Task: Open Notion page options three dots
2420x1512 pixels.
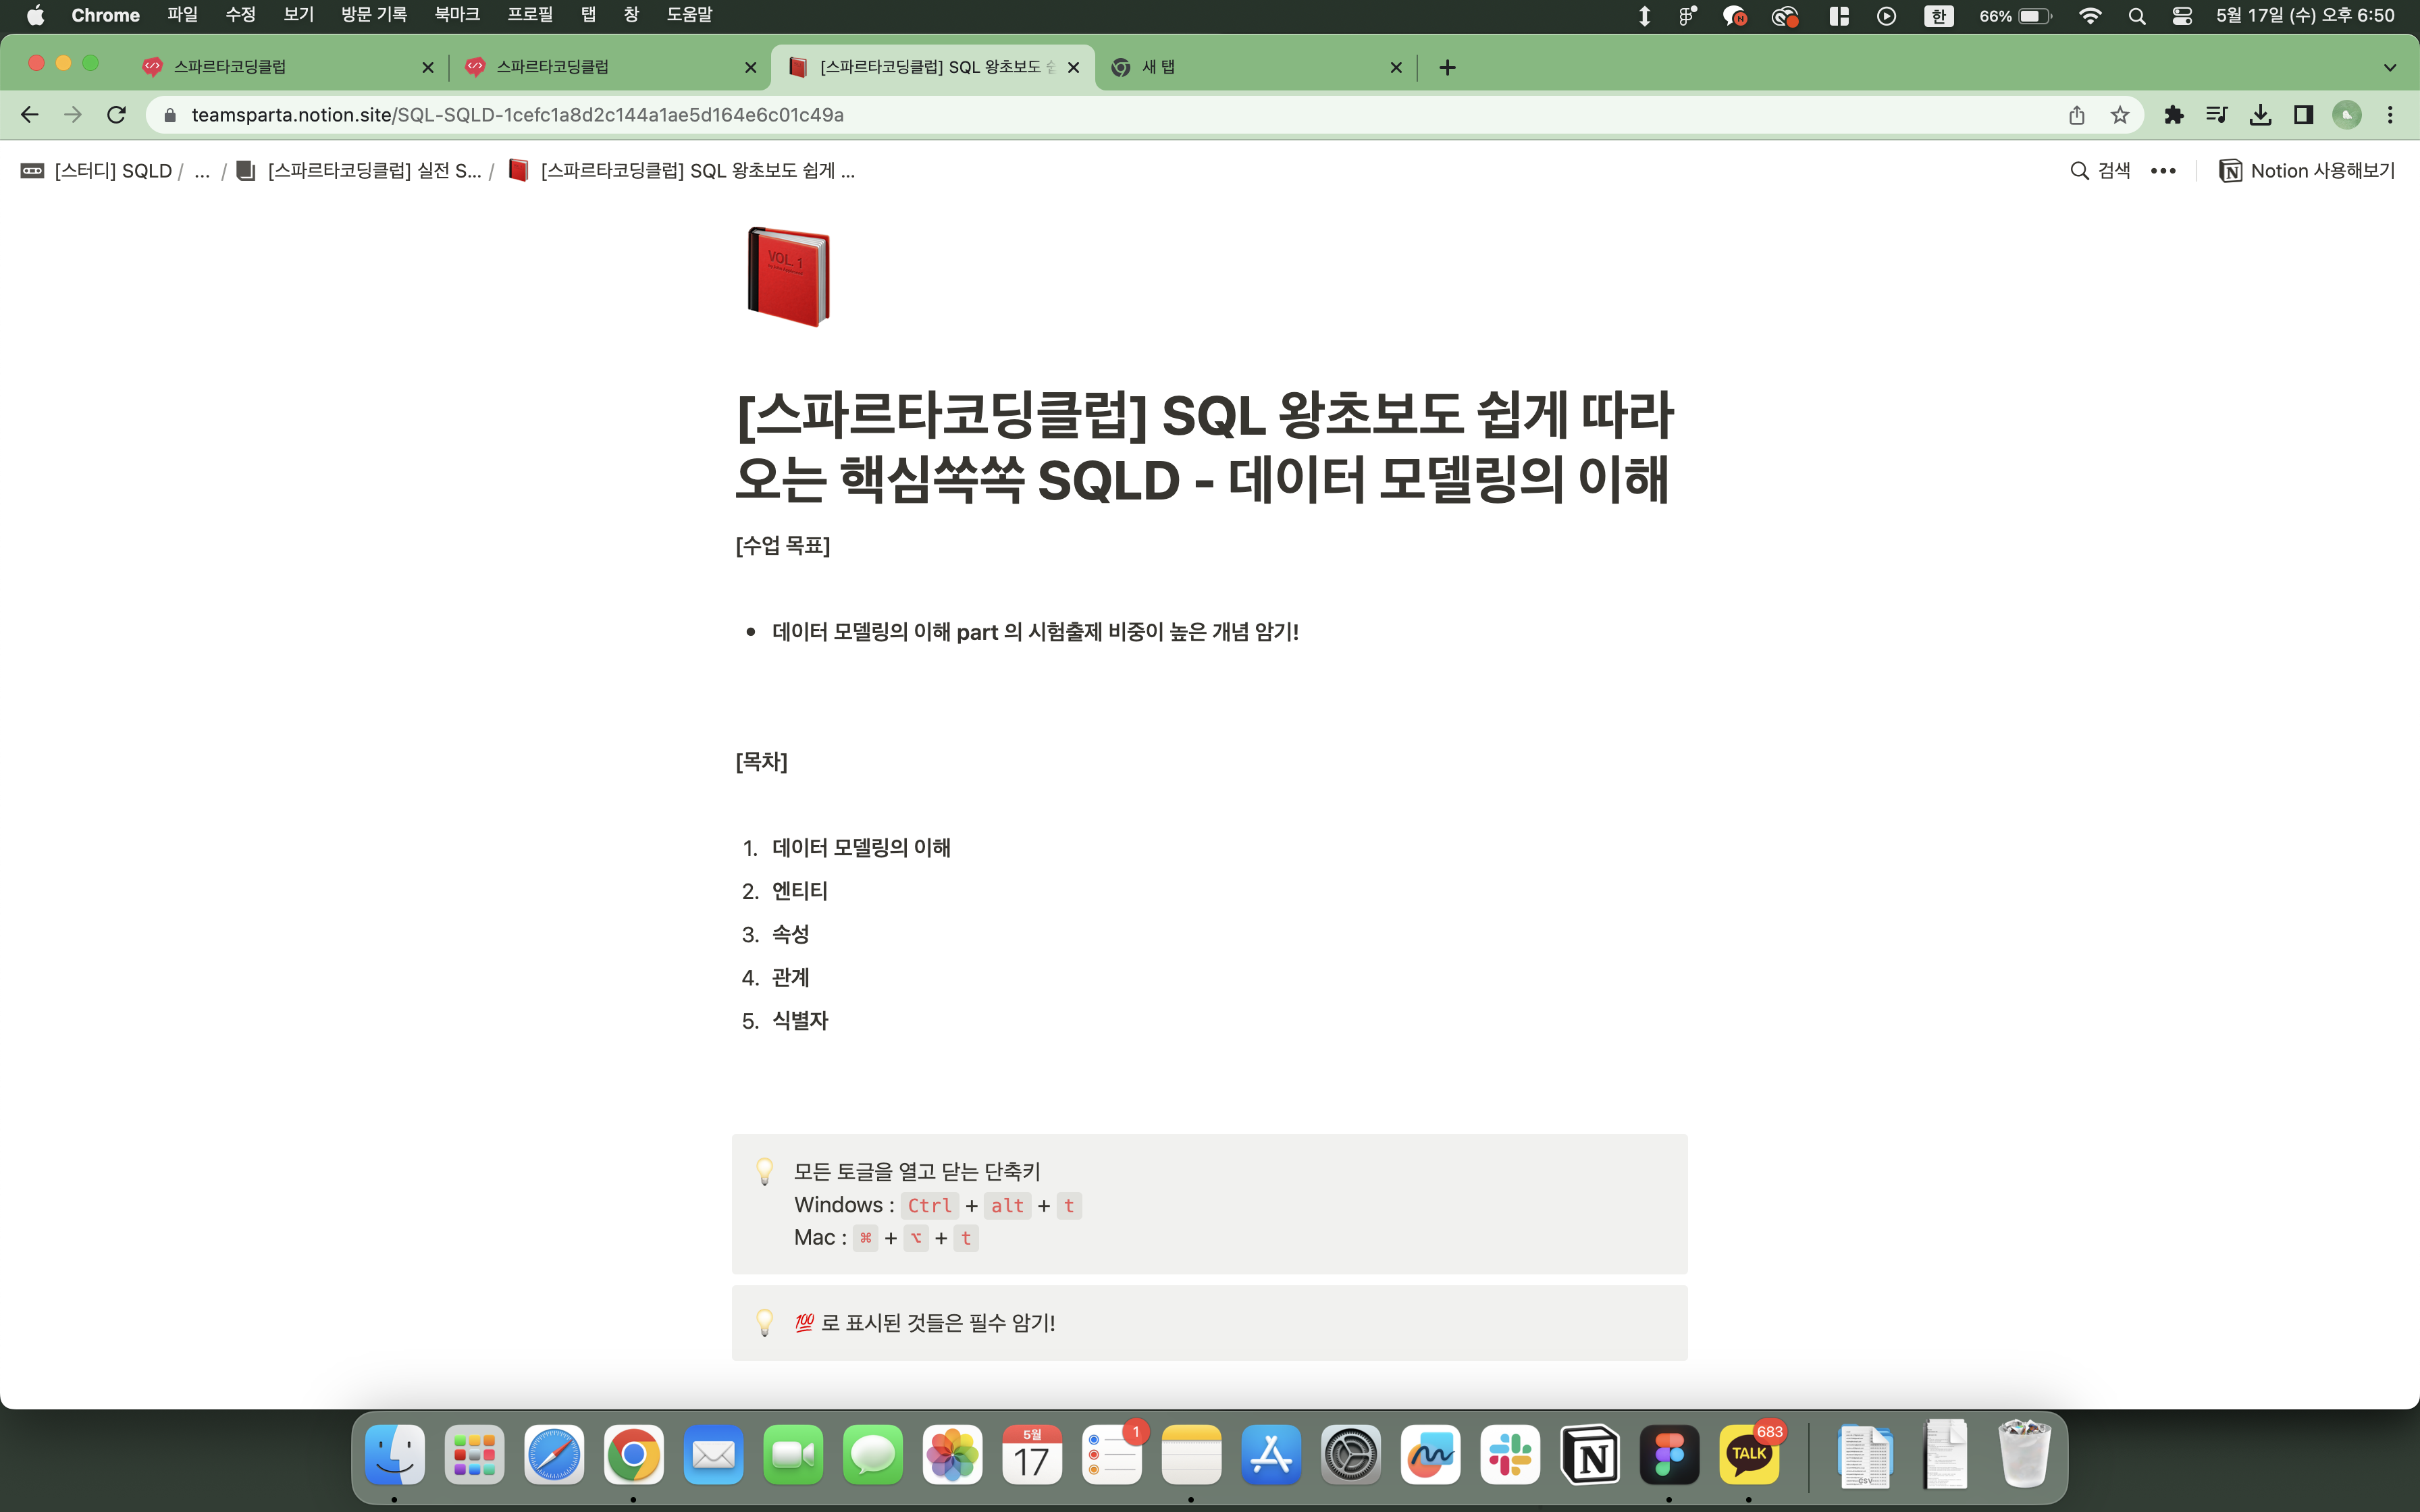Action: [x=2163, y=171]
